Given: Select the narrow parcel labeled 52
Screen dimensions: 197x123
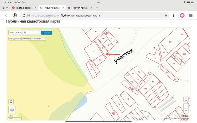Looking at the screenshot, I should tap(102, 48).
